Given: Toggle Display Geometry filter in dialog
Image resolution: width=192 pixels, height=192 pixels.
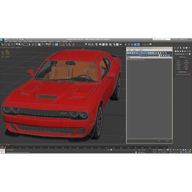Looking at the screenshot, I should pos(128,53).
